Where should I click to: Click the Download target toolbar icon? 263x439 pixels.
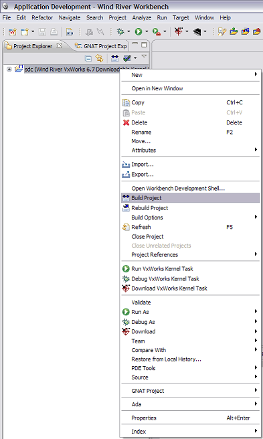tap(179, 31)
